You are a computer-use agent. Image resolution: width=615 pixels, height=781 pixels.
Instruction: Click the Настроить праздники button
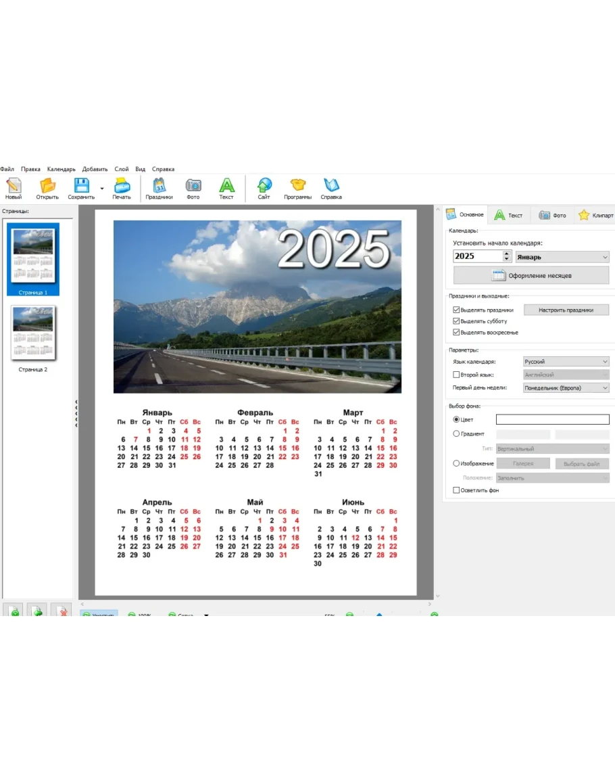click(x=566, y=310)
